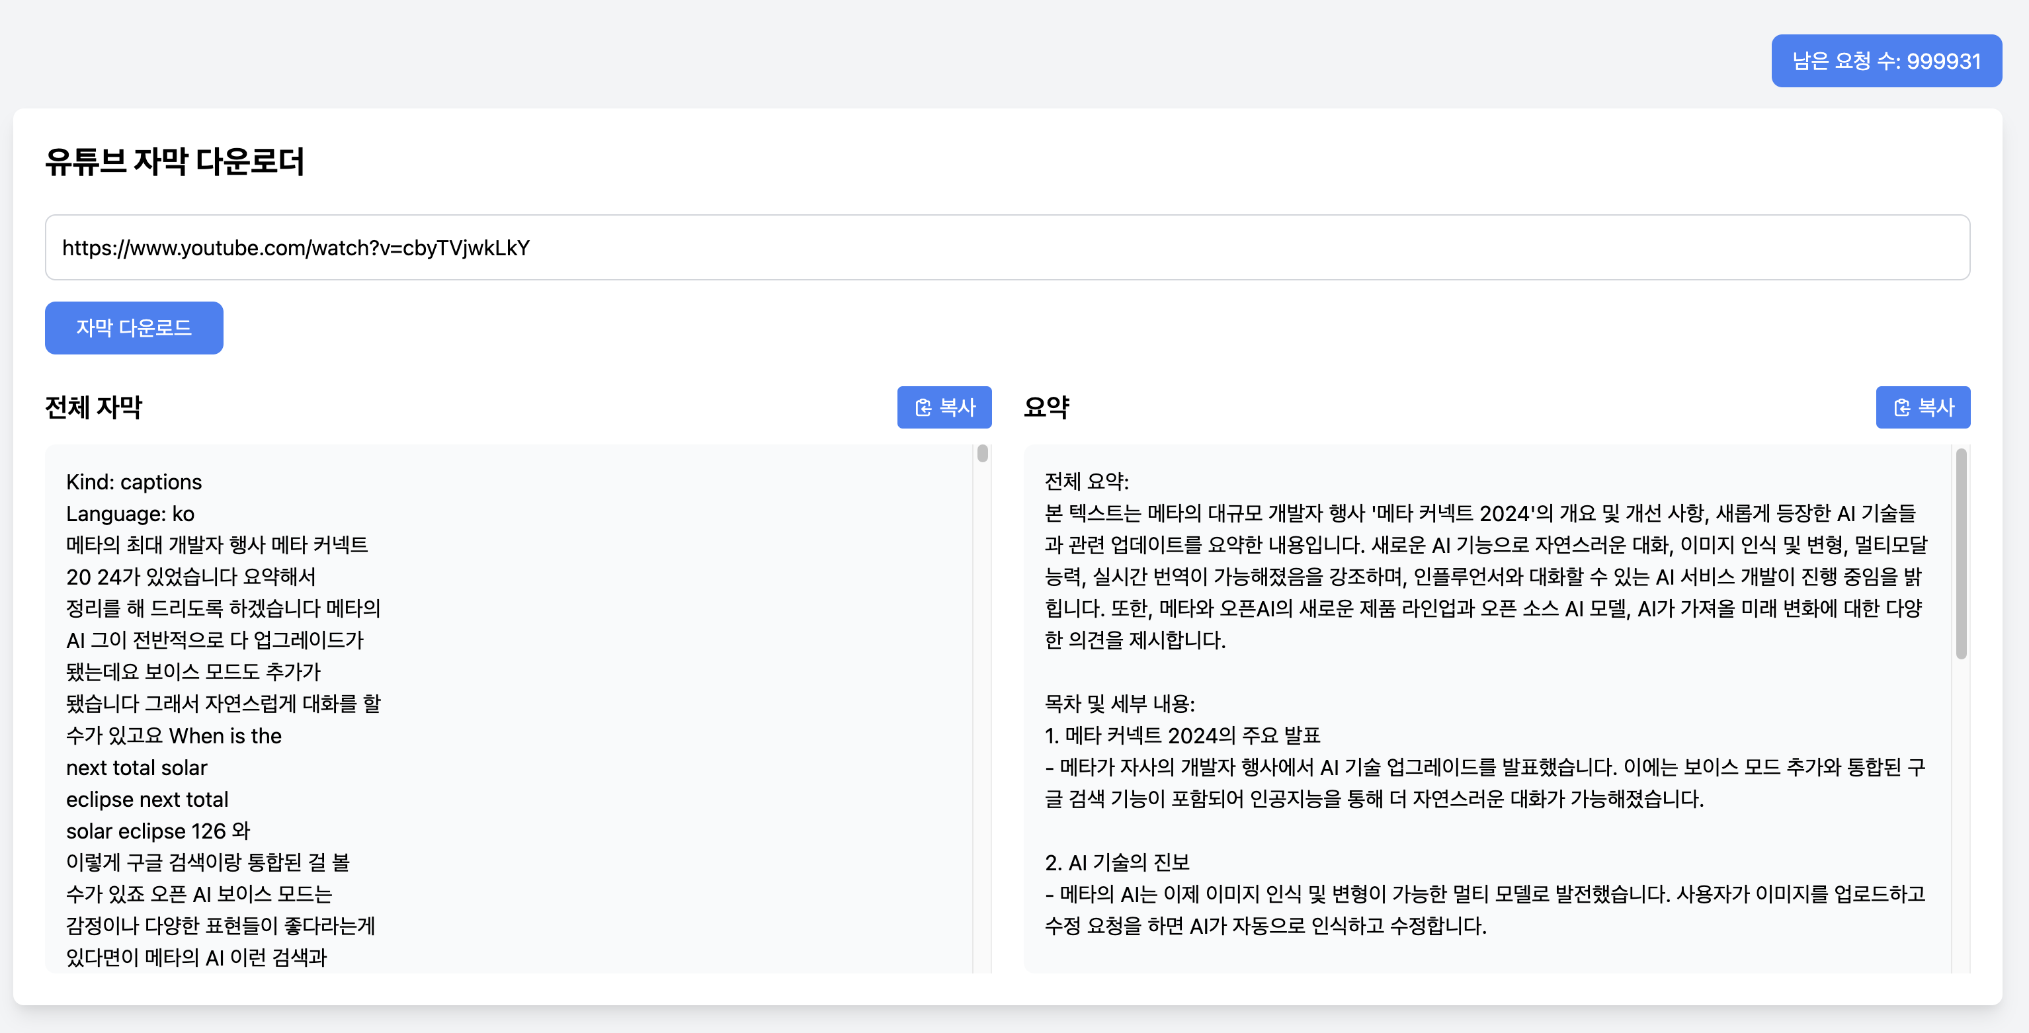Click the line 'solar eclipse 126 와'
The width and height of the screenshot is (2029, 1033).
157,831
